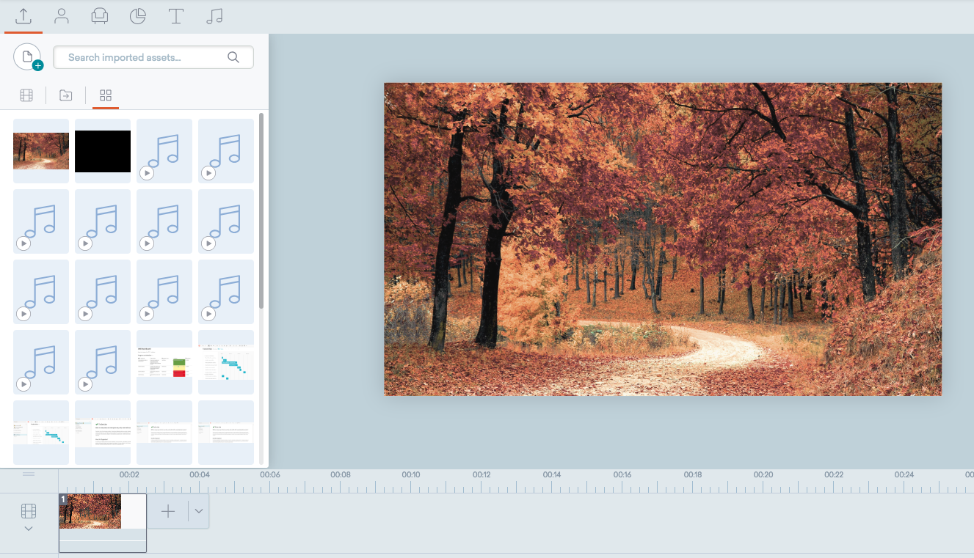Collapse the video track using its chevron
This screenshot has width=974, height=558.
28,528
